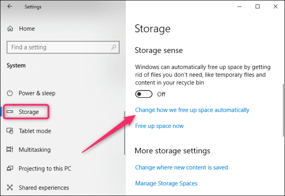
Task: Open the Tablet mode settings page
Action: [x=35, y=131]
